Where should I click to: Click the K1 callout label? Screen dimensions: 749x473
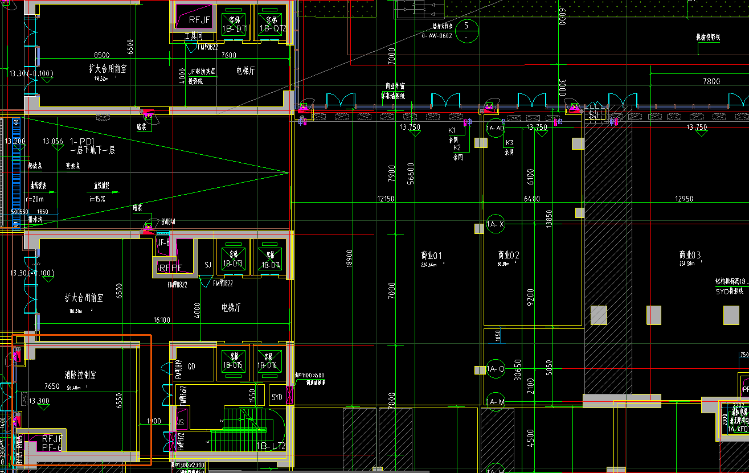click(452, 130)
